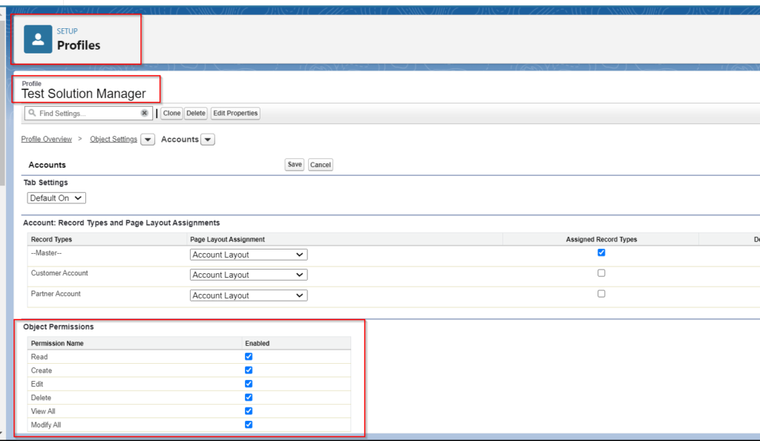Click the Partner Account record type row label
Image resolution: width=760 pixels, height=441 pixels.
pyautogui.click(x=56, y=294)
